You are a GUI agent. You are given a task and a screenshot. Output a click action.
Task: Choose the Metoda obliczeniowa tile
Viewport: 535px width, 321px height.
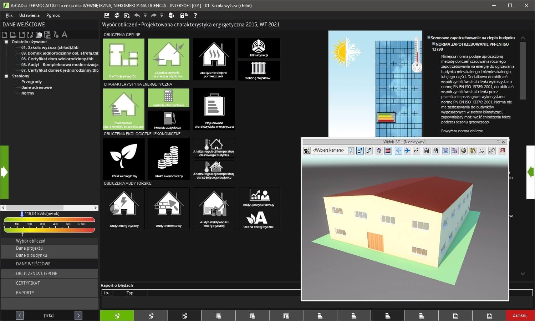[x=169, y=98]
